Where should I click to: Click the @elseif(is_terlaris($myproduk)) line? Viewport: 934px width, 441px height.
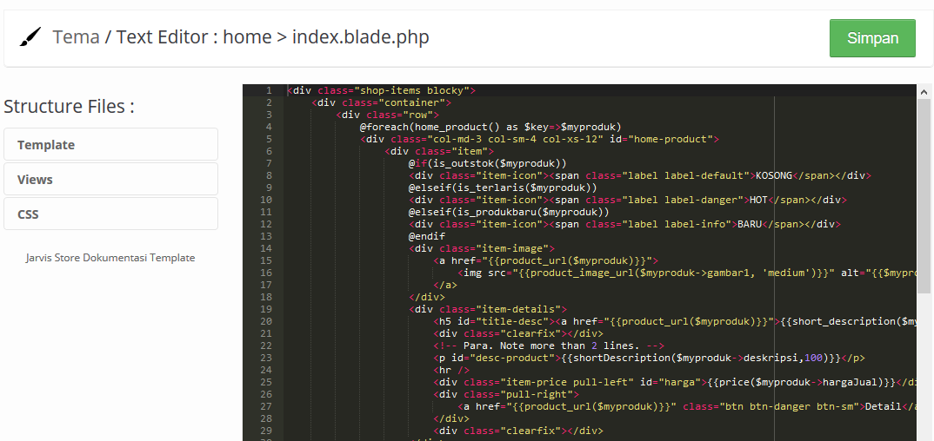pyautogui.click(x=502, y=188)
